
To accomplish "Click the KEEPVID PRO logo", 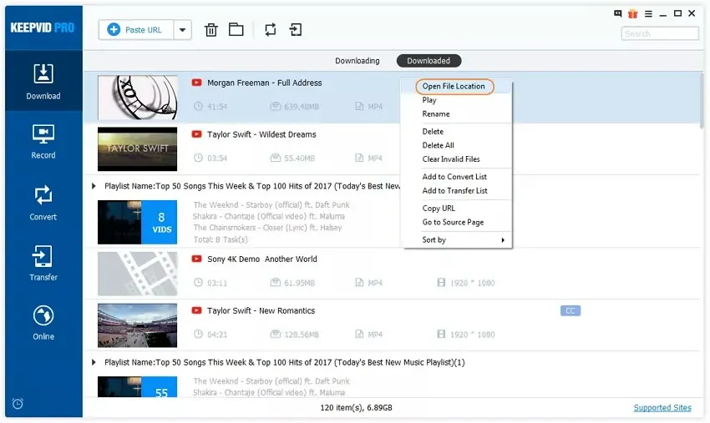I will coord(42,28).
